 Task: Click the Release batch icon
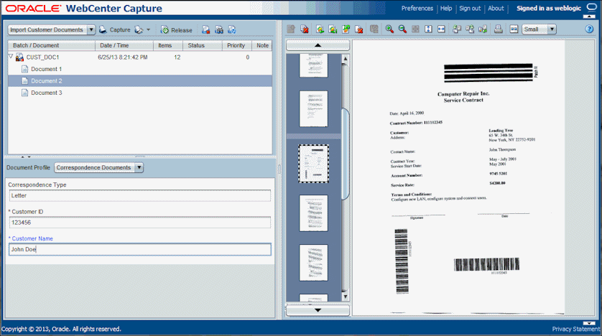[x=165, y=30]
